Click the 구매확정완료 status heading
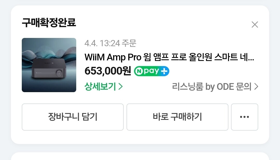 coord(49,22)
